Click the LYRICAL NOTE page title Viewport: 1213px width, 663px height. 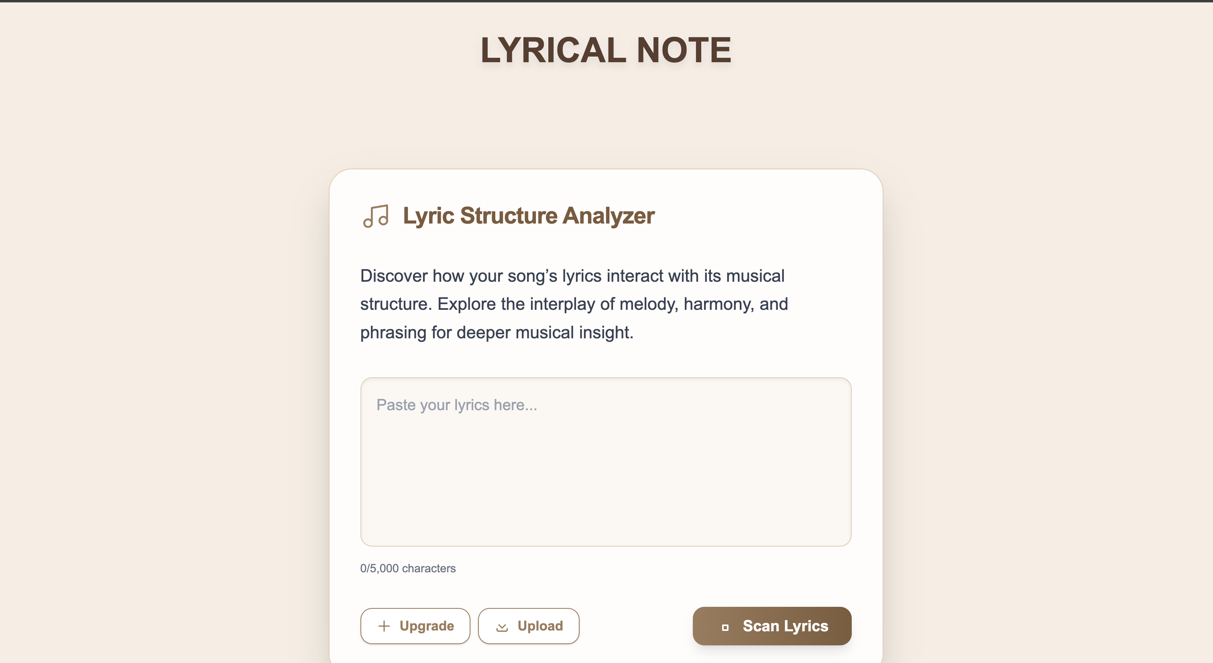coord(606,50)
